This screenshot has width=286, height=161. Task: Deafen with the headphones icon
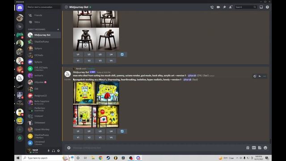[x=54, y=151]
